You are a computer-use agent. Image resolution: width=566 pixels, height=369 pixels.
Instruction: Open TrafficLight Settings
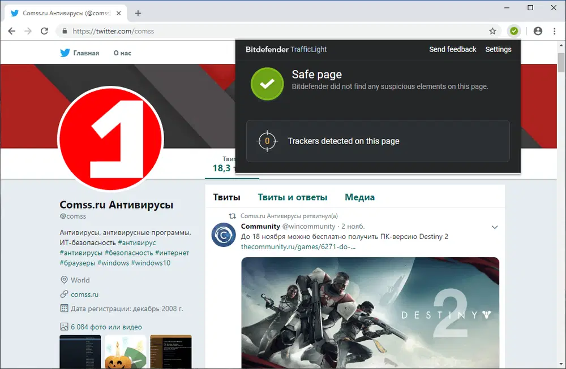(x=498, y=49)
